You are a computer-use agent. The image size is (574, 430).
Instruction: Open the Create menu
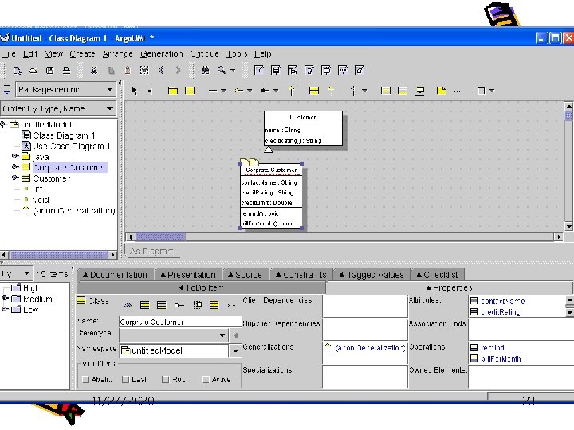pos(82,54)
